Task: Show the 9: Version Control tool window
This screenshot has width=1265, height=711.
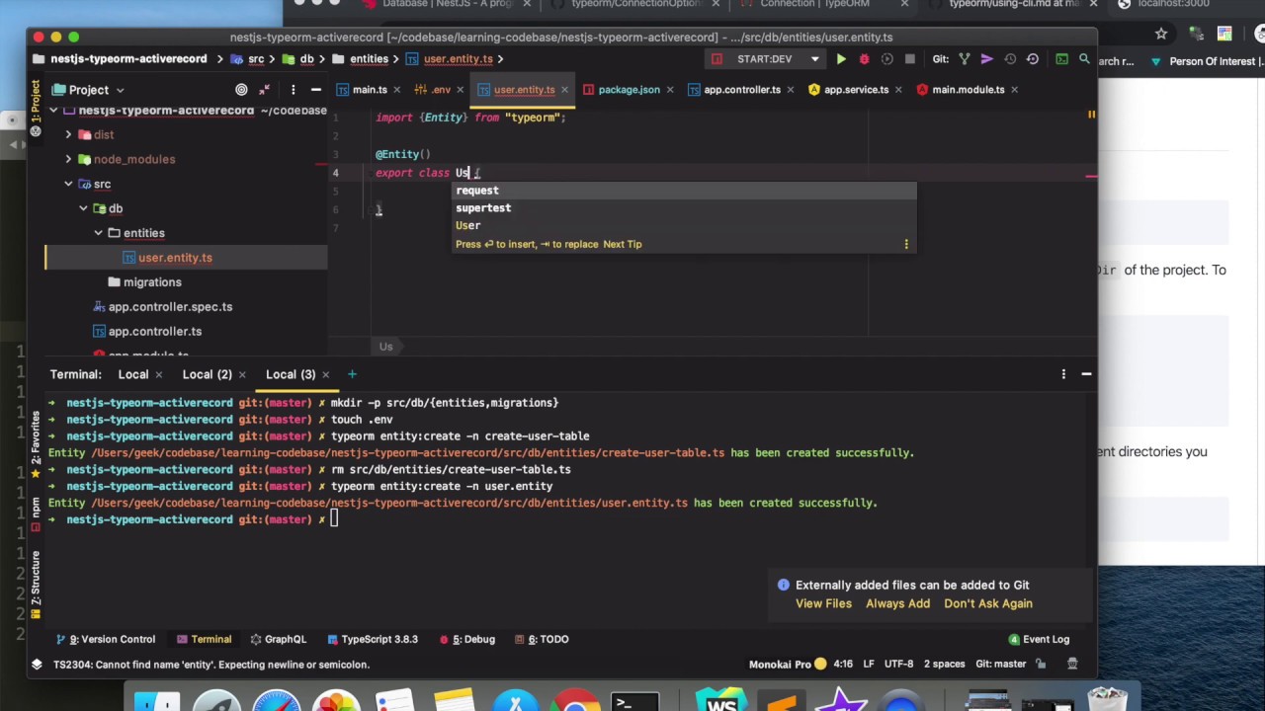Action: pos(112,639)
